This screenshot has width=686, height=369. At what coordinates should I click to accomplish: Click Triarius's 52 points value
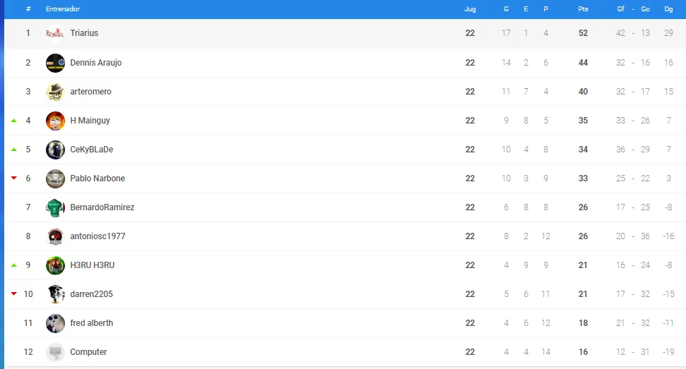(583, 33)
